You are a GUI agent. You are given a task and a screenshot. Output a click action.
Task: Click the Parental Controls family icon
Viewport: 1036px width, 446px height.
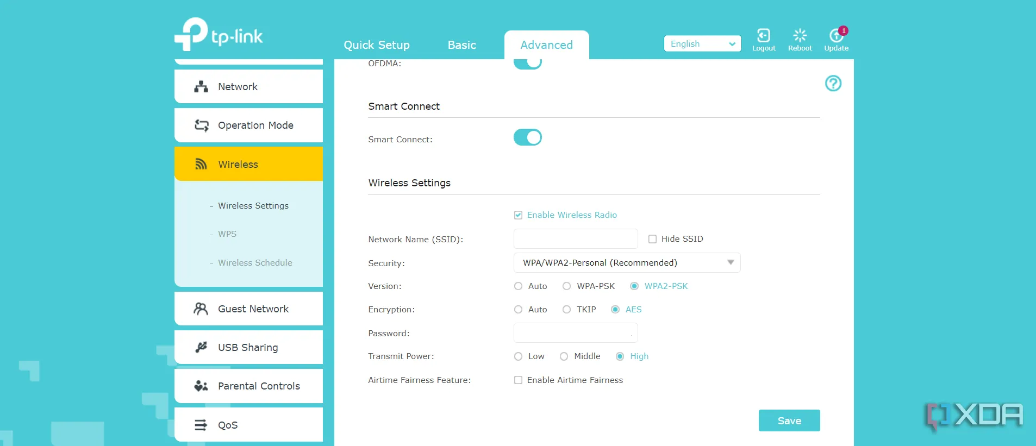click(x=201, y=386)
